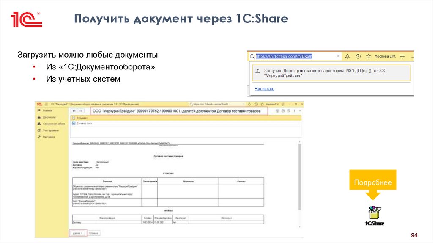Select the suggestion Загрузить Договор поставки товаров

click(x=331, y=73)
